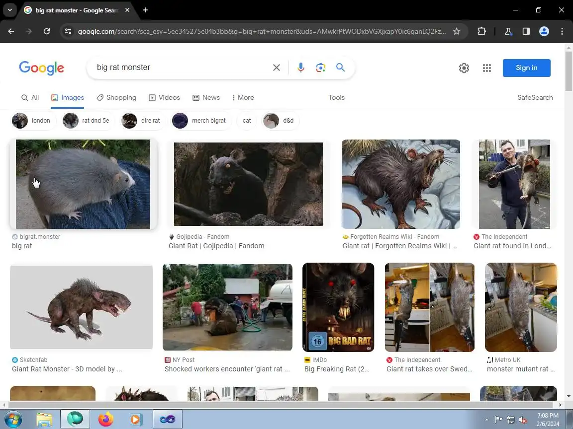The width and height of the screenshot is (573, 429).
Task: Switch to the News tab
Action: [206, 97]
